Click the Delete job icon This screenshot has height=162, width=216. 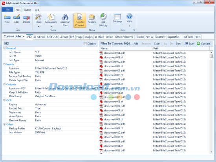coord(26,17)
